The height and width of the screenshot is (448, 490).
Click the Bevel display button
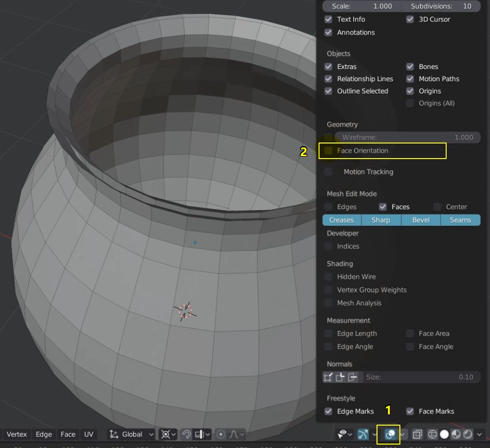point(420,220)
